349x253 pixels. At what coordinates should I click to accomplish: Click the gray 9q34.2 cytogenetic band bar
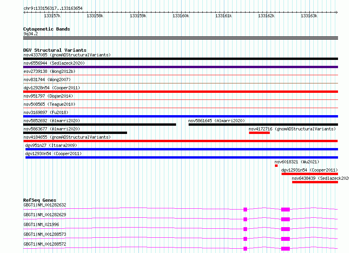180,38
